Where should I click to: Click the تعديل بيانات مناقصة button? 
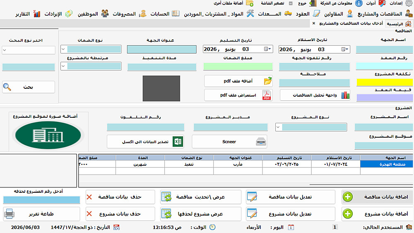point(291,197)
